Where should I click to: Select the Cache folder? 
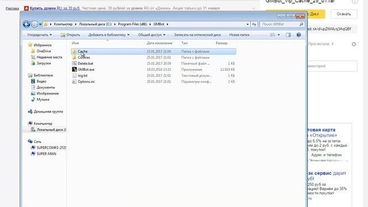154,51
